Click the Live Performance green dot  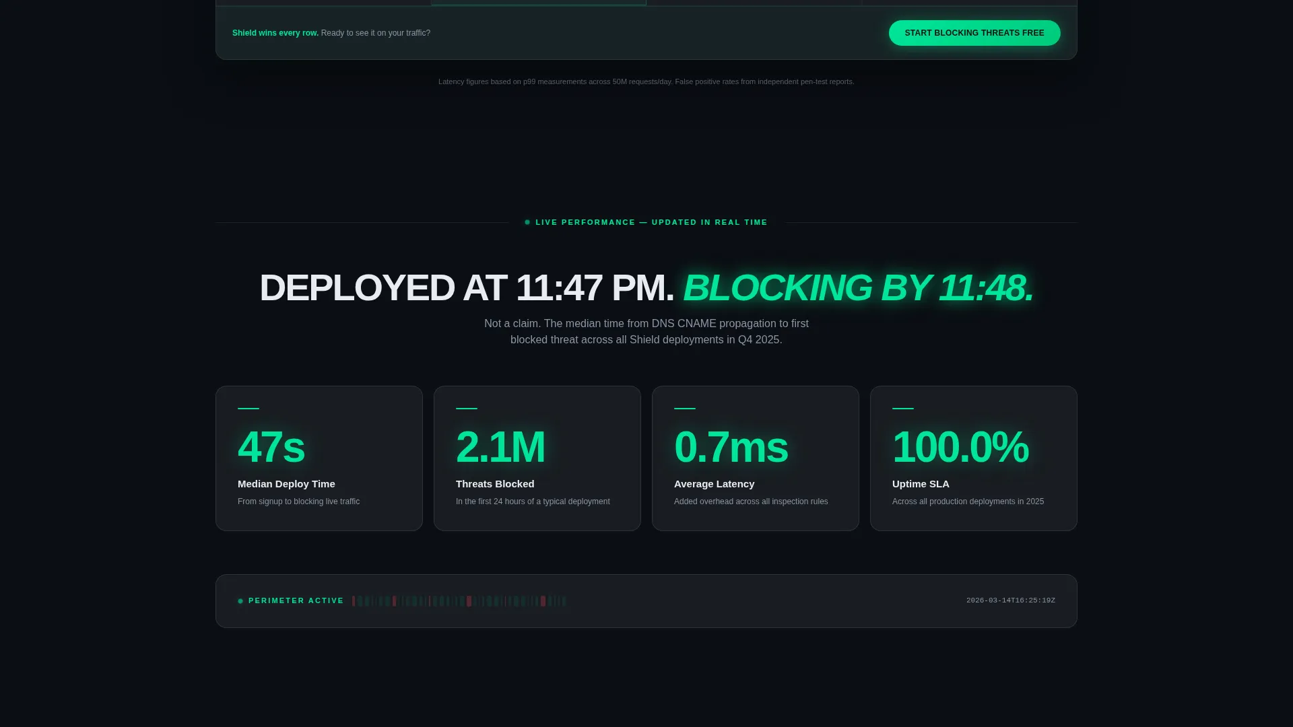pyautogui.click(x=527, y=222)
